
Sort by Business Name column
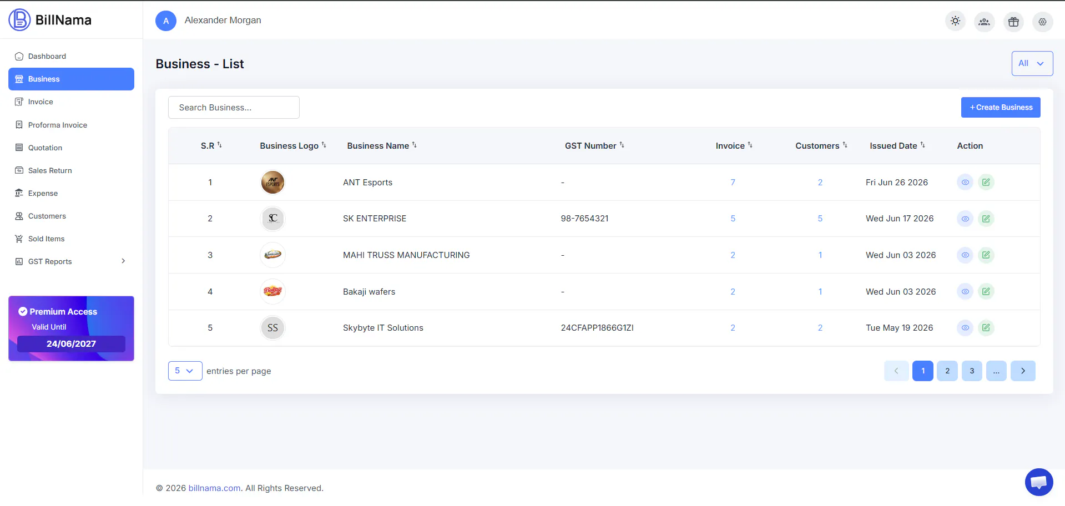pyautogui.click(x=382, y=145)
